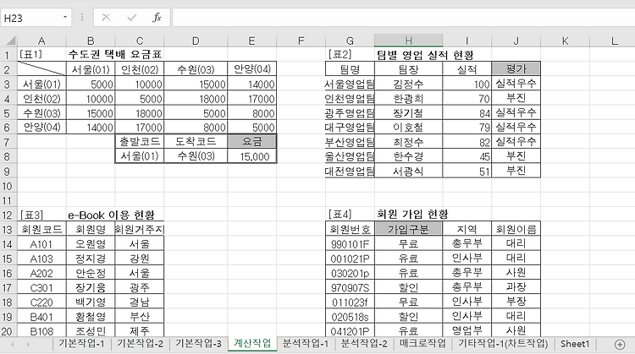
Task: Open the 분석작업-1 sheet tab
Action: pos(306,344)
